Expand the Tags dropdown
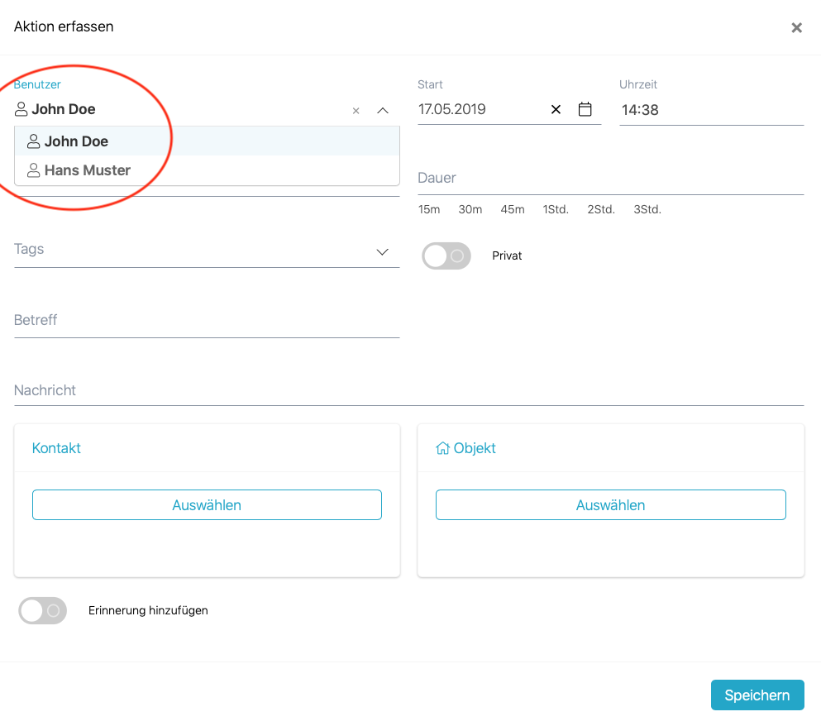The image size is (821, 726). 382,252
